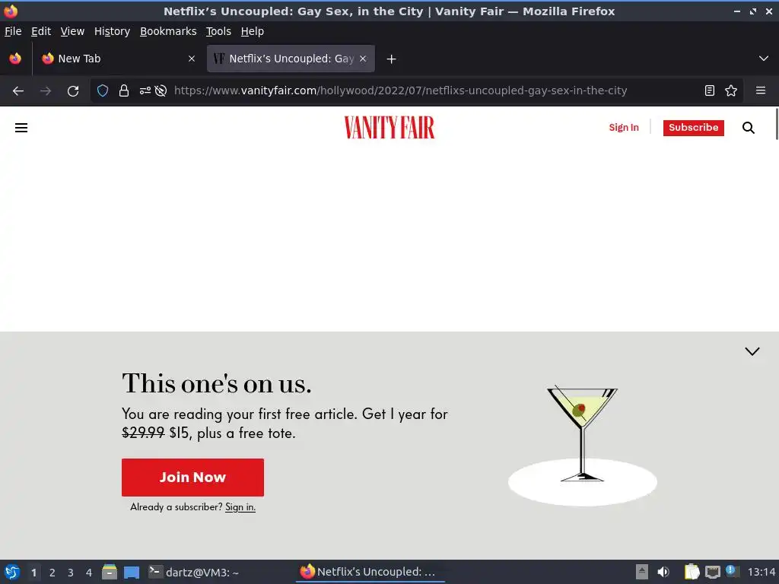This screenshot has width=779, height=584.
Task: Open the Firefox application menu
Action: (x=761, y=91)
